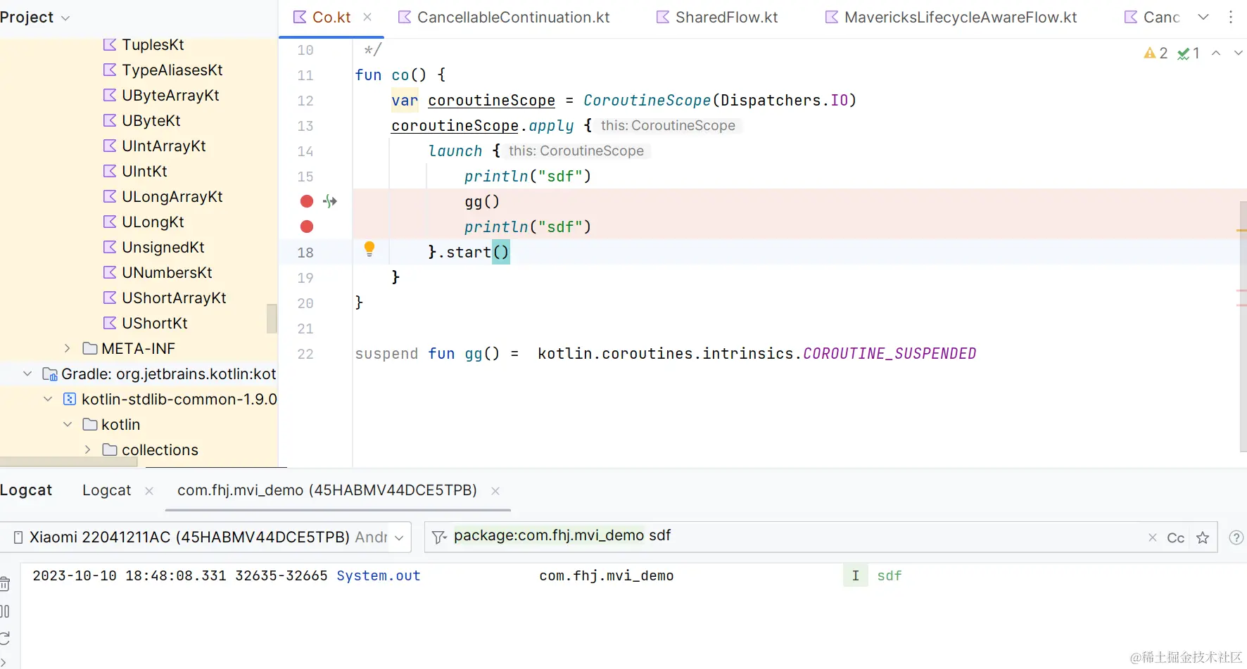
Task: Switch to the plain Logcat tab
Action: pos(107,491)
